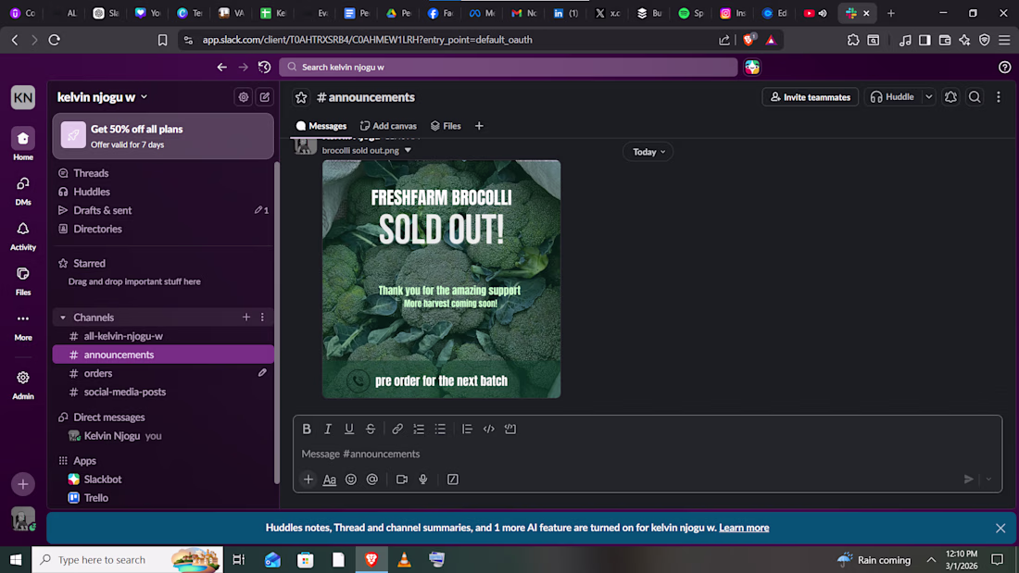Open more channel actions menu

tap(999, 97)
